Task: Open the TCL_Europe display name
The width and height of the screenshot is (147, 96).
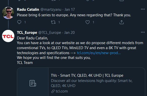Action: (27, 33)
